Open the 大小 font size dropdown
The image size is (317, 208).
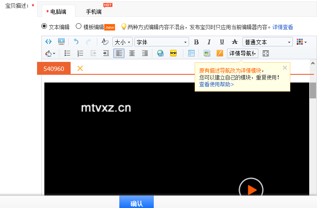122,42
